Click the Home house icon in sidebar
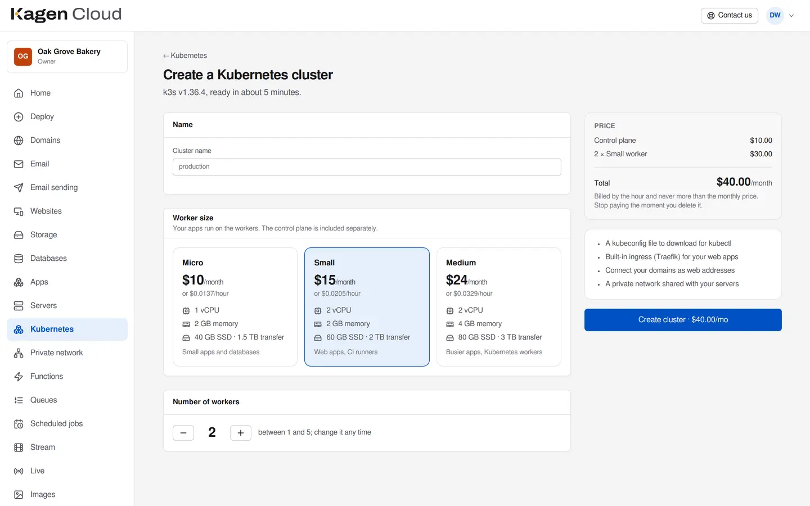 pos(19,93)
